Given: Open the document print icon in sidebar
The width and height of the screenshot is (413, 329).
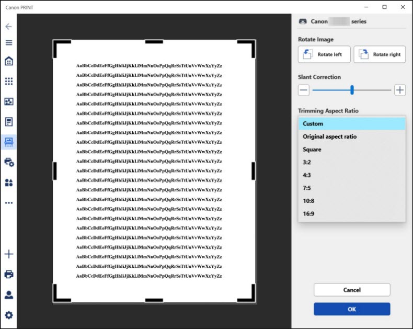Looking at the screenshot, I should coord(9,122).
